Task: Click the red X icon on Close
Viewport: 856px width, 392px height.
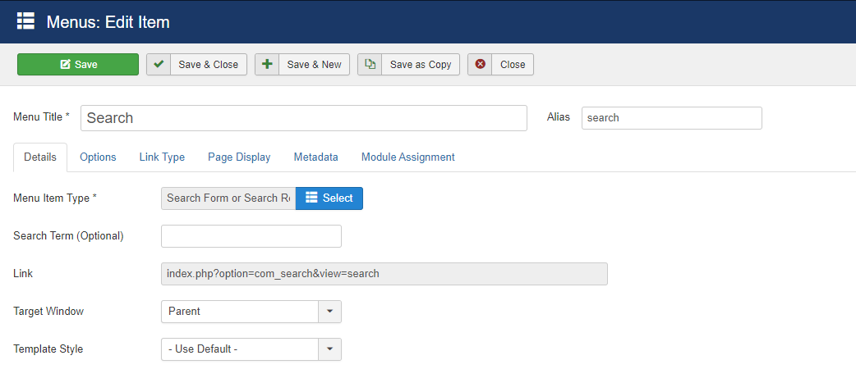Action: click(x=480, y=65)
